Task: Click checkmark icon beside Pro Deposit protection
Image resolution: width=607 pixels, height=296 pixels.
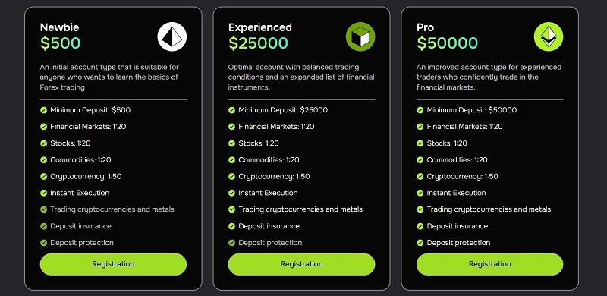Action: pos(420,243)
